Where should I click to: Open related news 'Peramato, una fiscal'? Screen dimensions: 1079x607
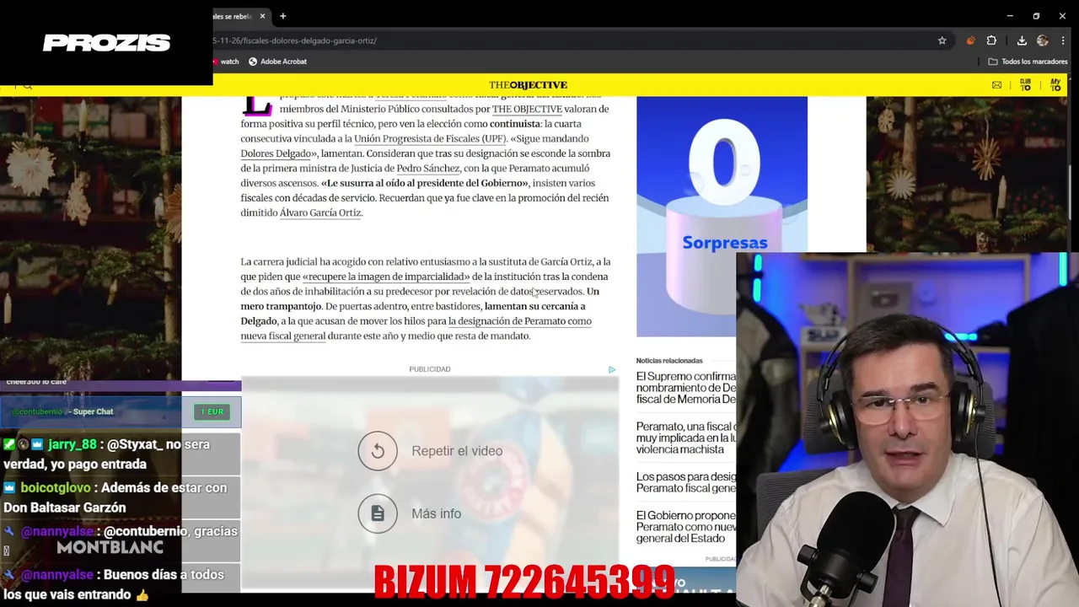tap(686, 438)
